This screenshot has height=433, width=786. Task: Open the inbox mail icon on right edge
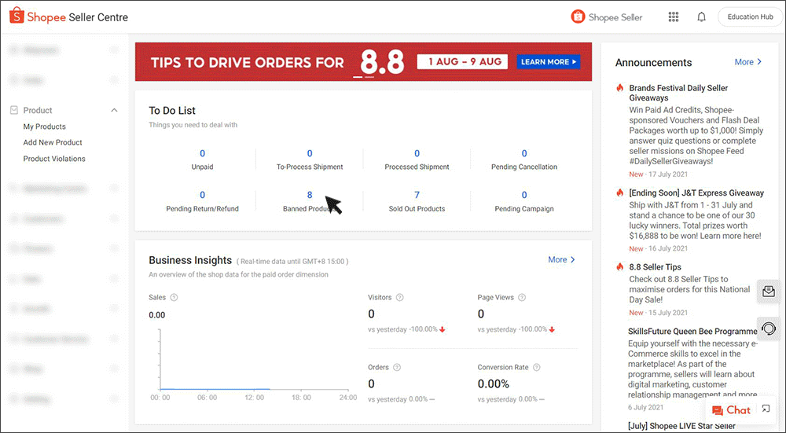(x=769, y=291)
